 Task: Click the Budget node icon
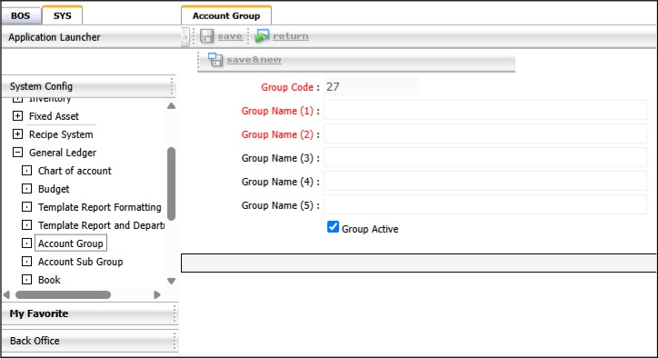pos(26,188)
